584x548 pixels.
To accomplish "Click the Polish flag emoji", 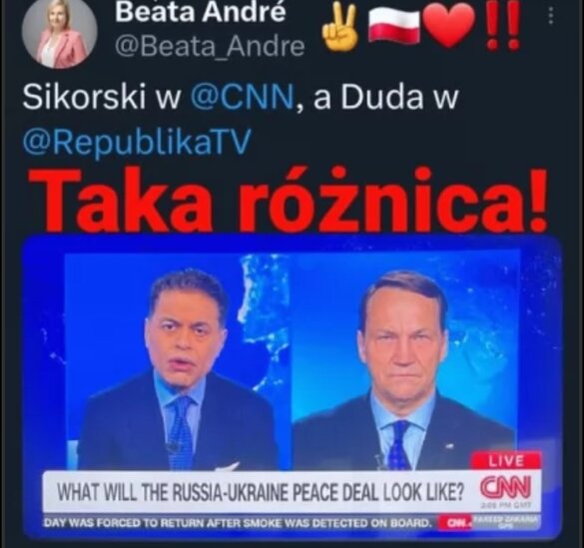I will (x=394, y=25).
